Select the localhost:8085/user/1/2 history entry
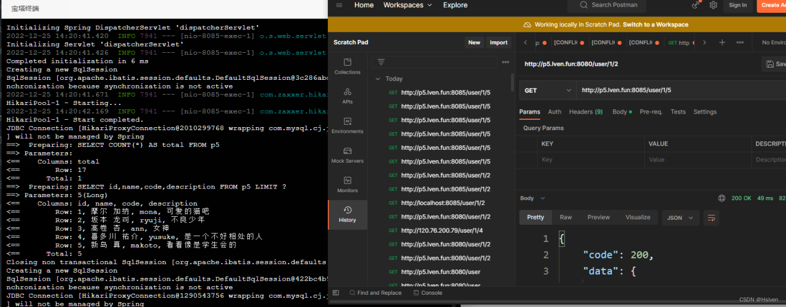The height and width of the screenshot is (307, 786). (x=443, y=203)
